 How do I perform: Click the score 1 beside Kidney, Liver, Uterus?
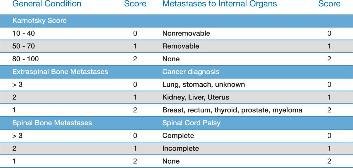pyautogui.click(x=329, y=97)
